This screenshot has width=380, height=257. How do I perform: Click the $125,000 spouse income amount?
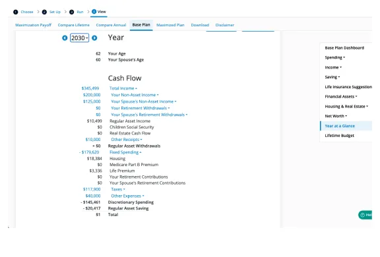pyautogui.click(x=92, y=101)
